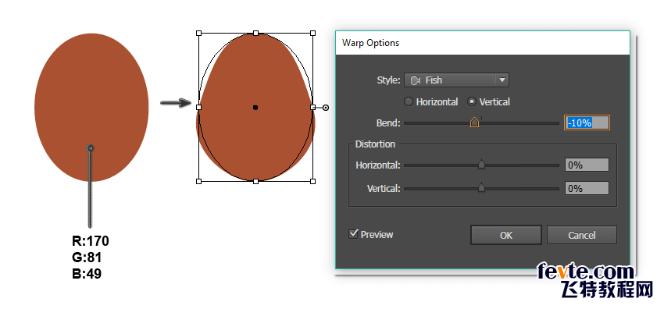Click the bottom-left bounding box handle
The height and width of the screenshot is (309, 664).
tap(199, 181)
